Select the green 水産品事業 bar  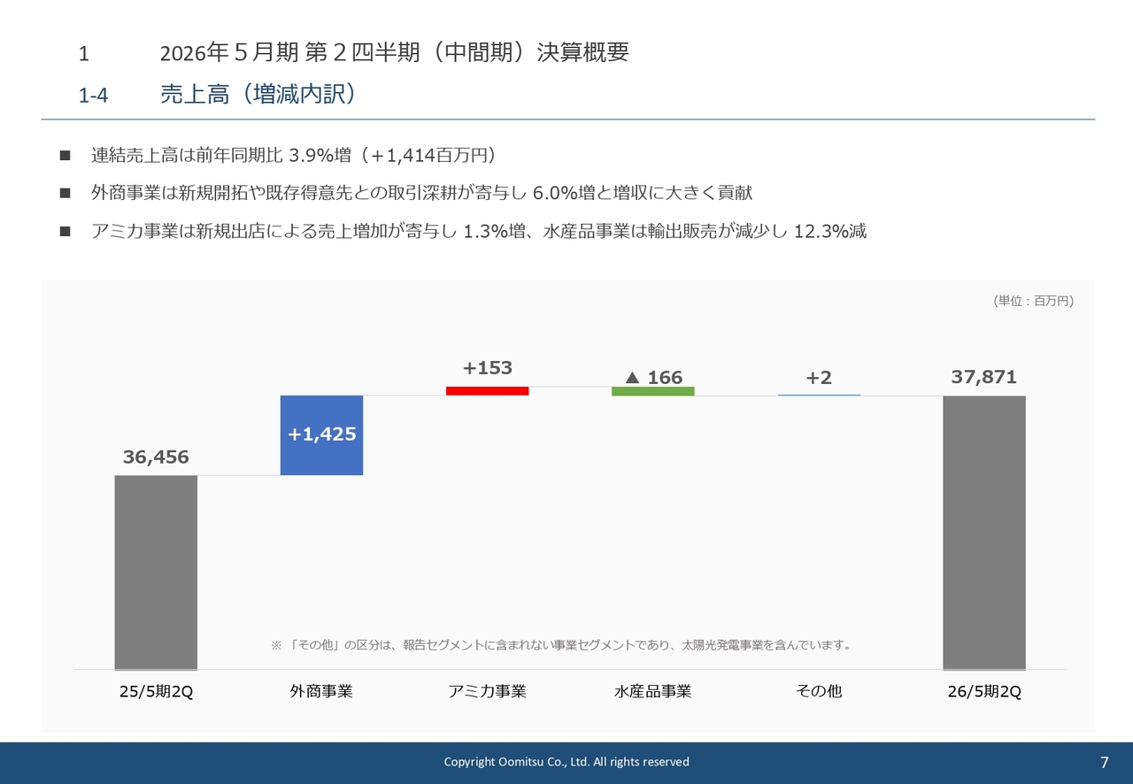pos(652,391)
